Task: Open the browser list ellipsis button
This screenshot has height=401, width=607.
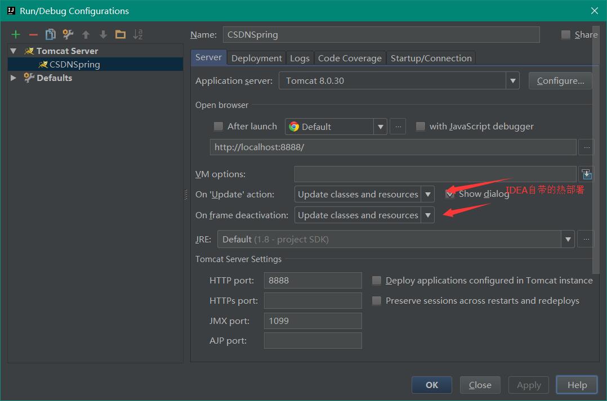Action: (398, 127)
